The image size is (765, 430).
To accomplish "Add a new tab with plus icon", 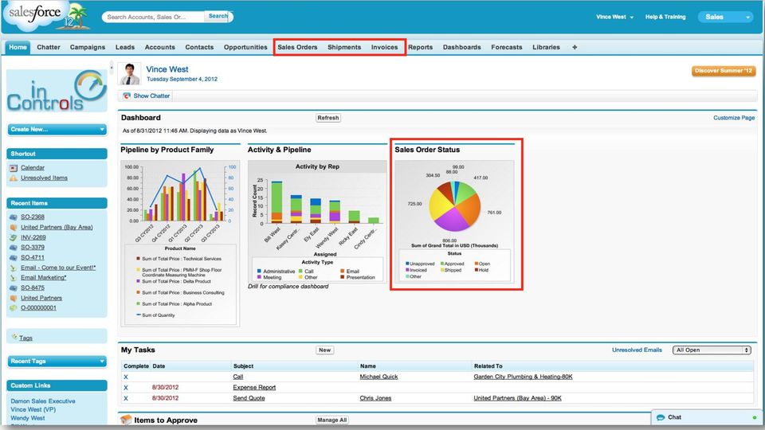I will 575,47.
